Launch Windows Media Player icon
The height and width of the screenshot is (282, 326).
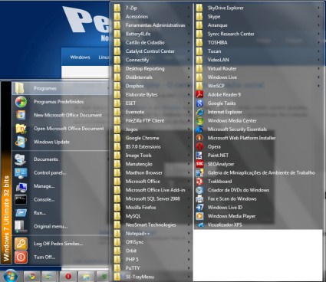tap(199, 216)
